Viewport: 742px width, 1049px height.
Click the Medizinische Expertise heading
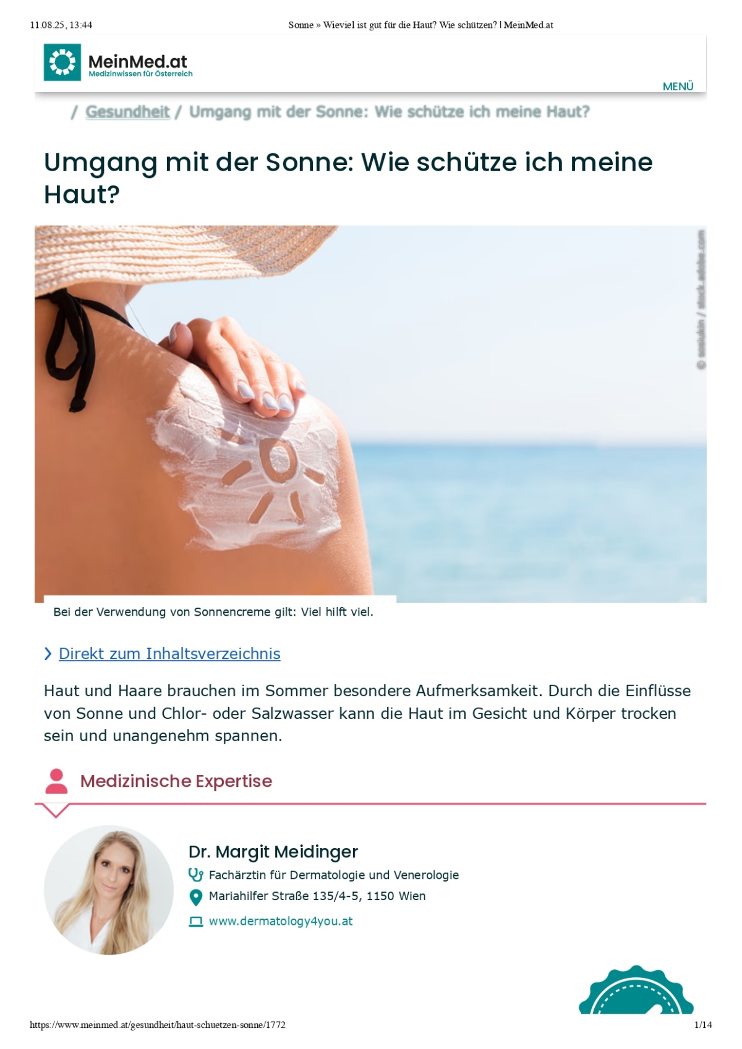(x=176, y=781)
